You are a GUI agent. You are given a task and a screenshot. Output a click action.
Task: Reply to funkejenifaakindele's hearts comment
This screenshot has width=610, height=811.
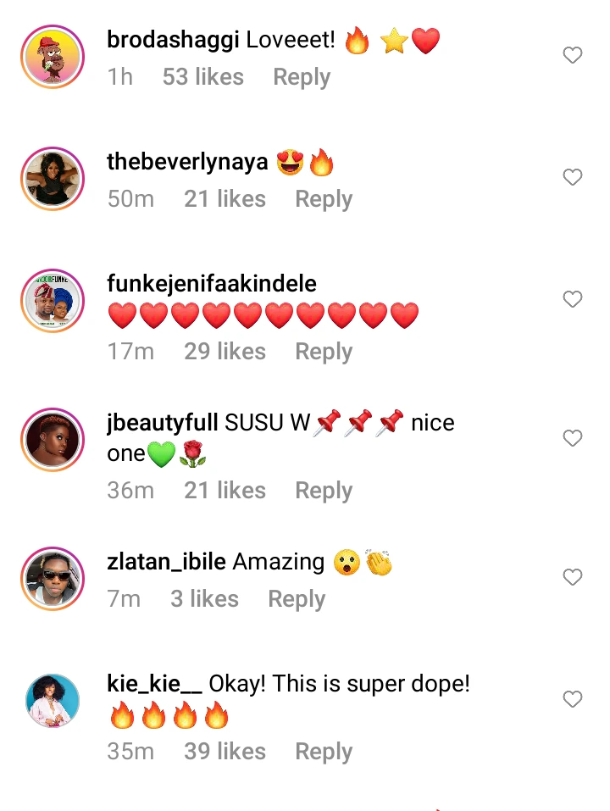[324, 352]
